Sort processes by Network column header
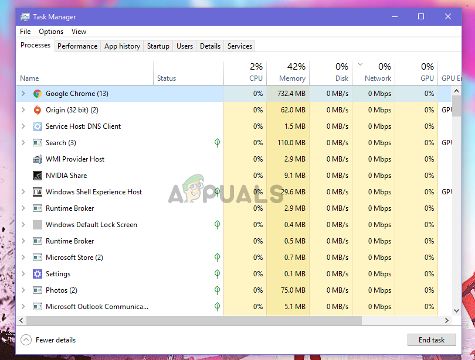 (374, 73)
